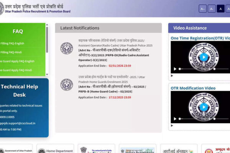Click help desk hours '00 AM to 7:00 PM'
Screen dimensions: 230x153
11,129
